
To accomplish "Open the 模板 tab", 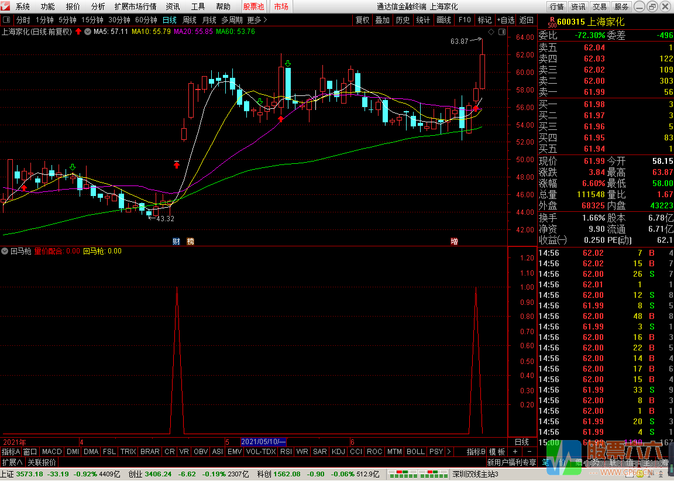I will [497, 452].
